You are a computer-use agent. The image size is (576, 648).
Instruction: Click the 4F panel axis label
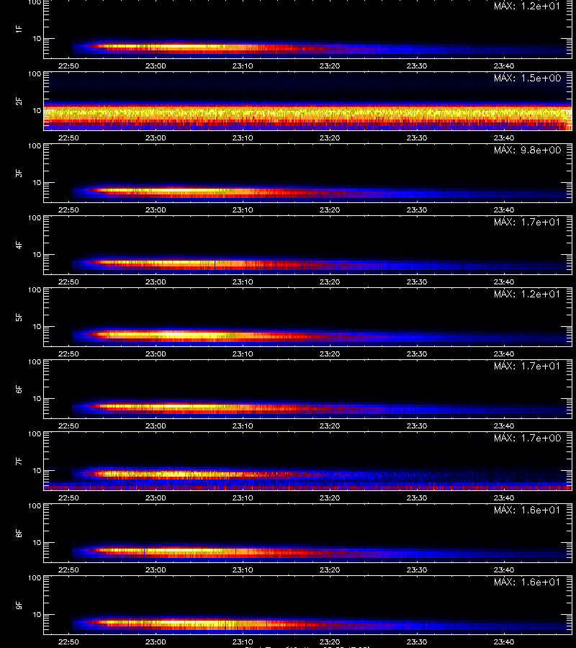[x=19, y=245]
